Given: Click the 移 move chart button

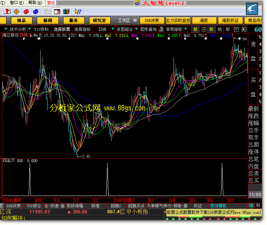Looking at the screenshot, I should click(x=228, y=29).
